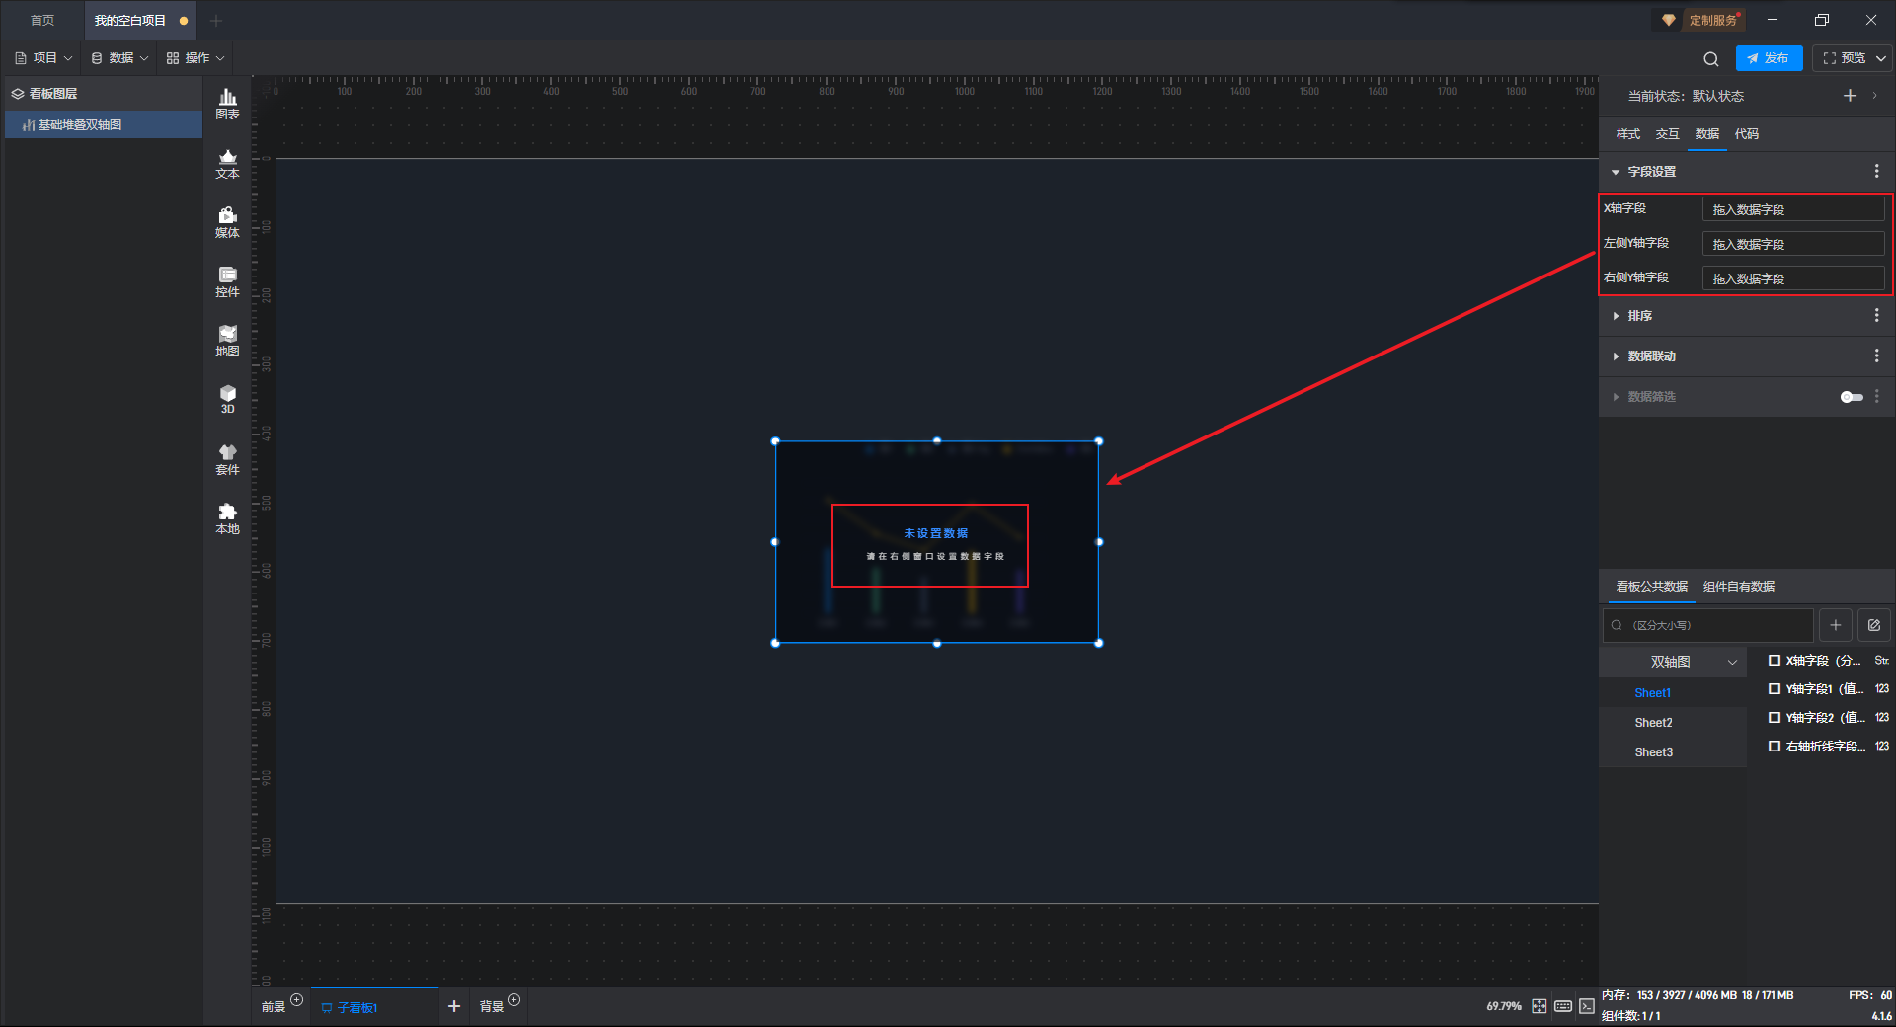Screen dimensions: 1896x1027
Task: Expand the 数据筛选 section
Action: [1616, 397]
